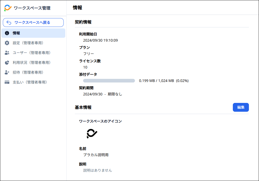The width and height of the screenshot is (259, 181).
Task: Go to the ユーザー（管理者専用）page
Action: click(x=32, y=53)
